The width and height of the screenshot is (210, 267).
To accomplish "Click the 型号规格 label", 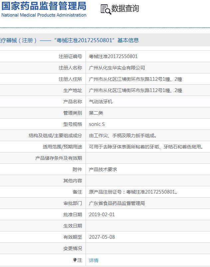I will click(73, 124).
